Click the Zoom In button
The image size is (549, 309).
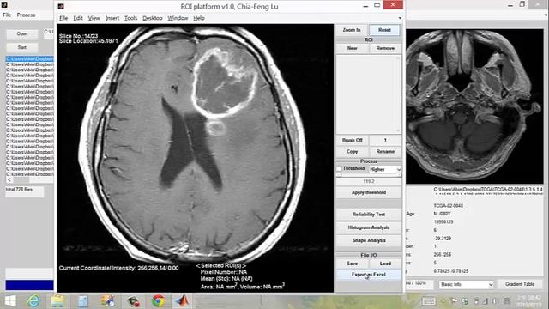352,30
